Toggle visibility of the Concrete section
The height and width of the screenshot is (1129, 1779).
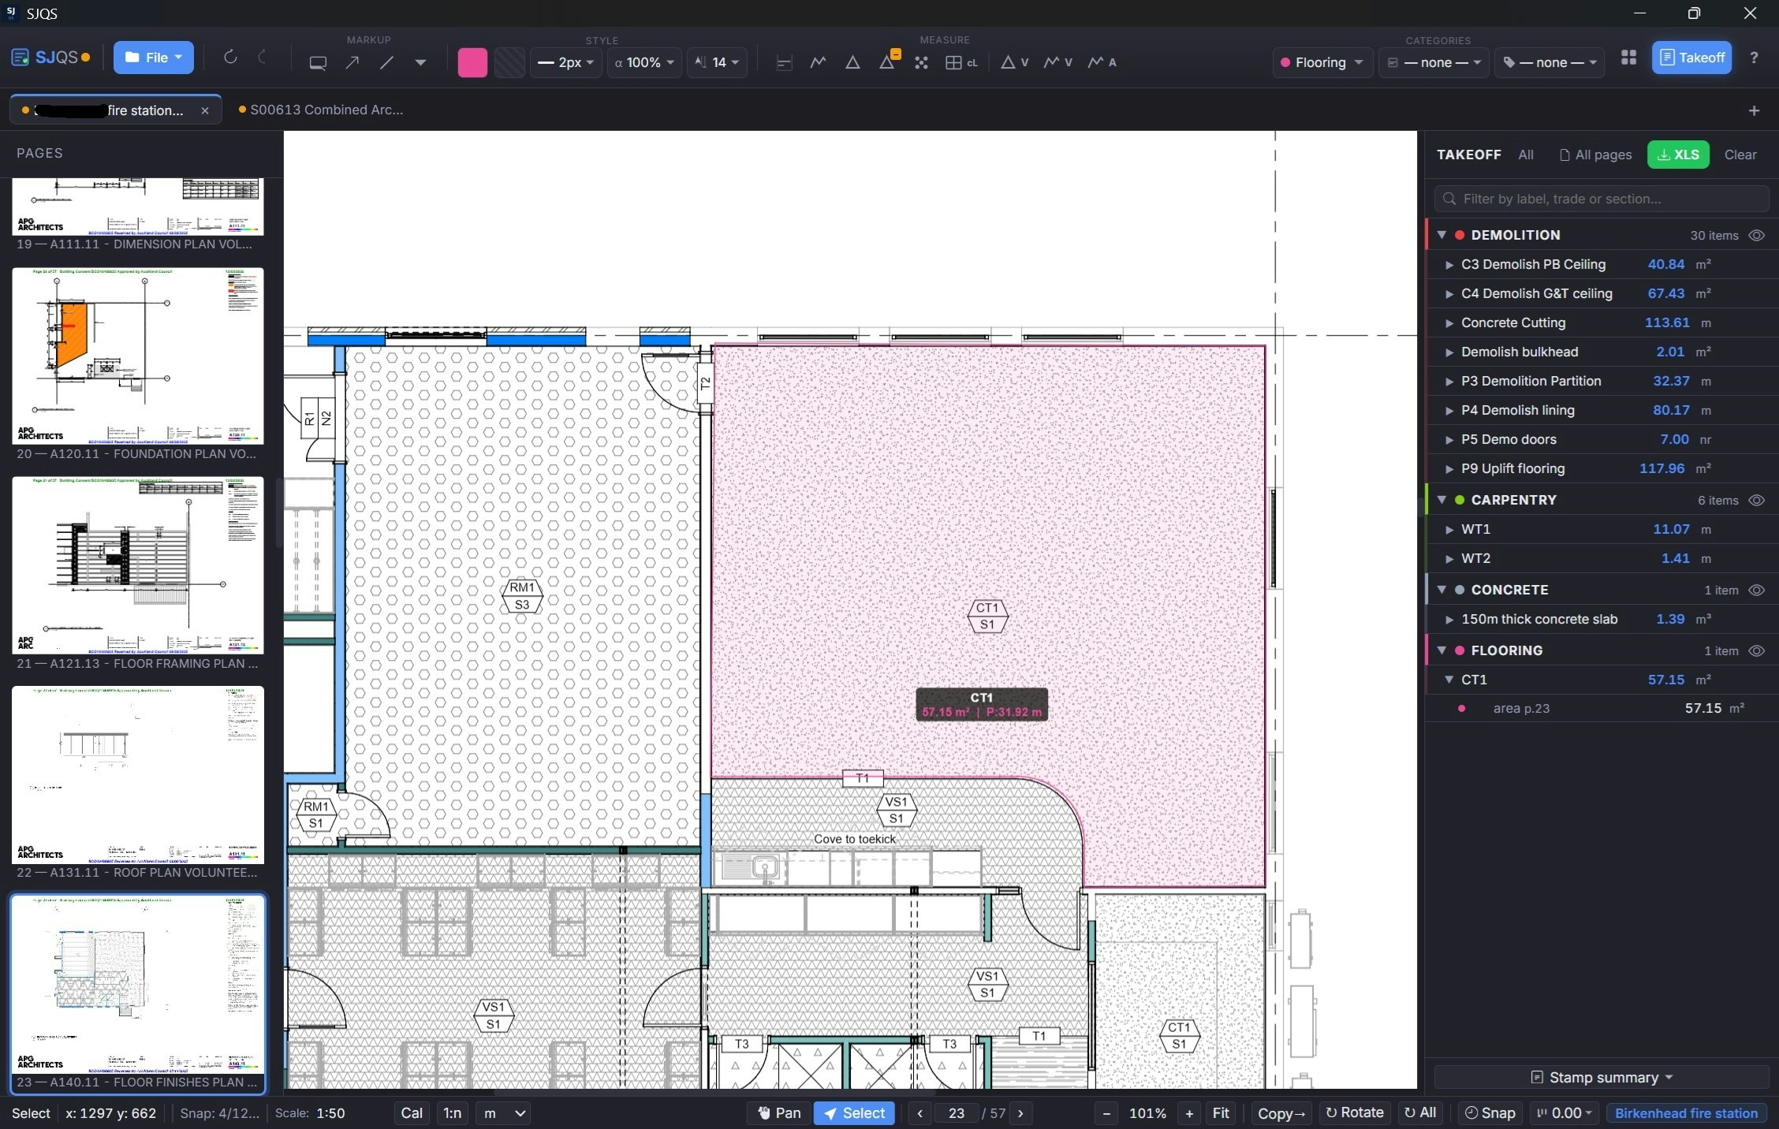click(x=1756, y=590)
